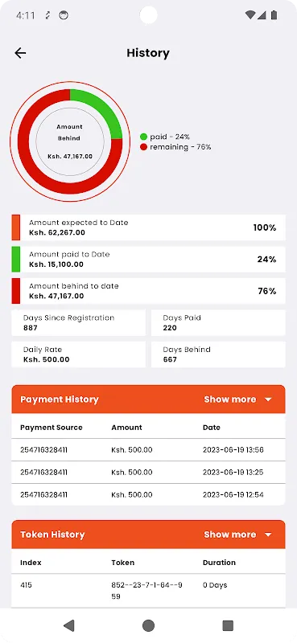Tap the red remaining legend dot
Screen dimensions: 297x643
143,147
